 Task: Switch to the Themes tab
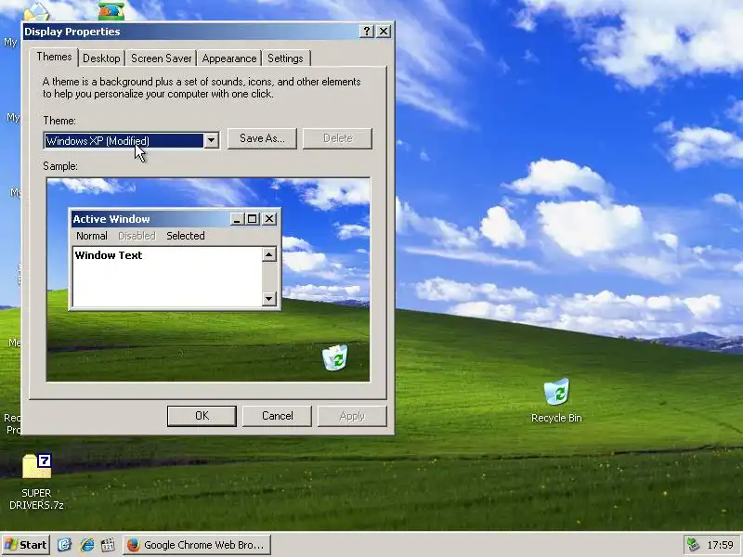[x=54, y=57]
